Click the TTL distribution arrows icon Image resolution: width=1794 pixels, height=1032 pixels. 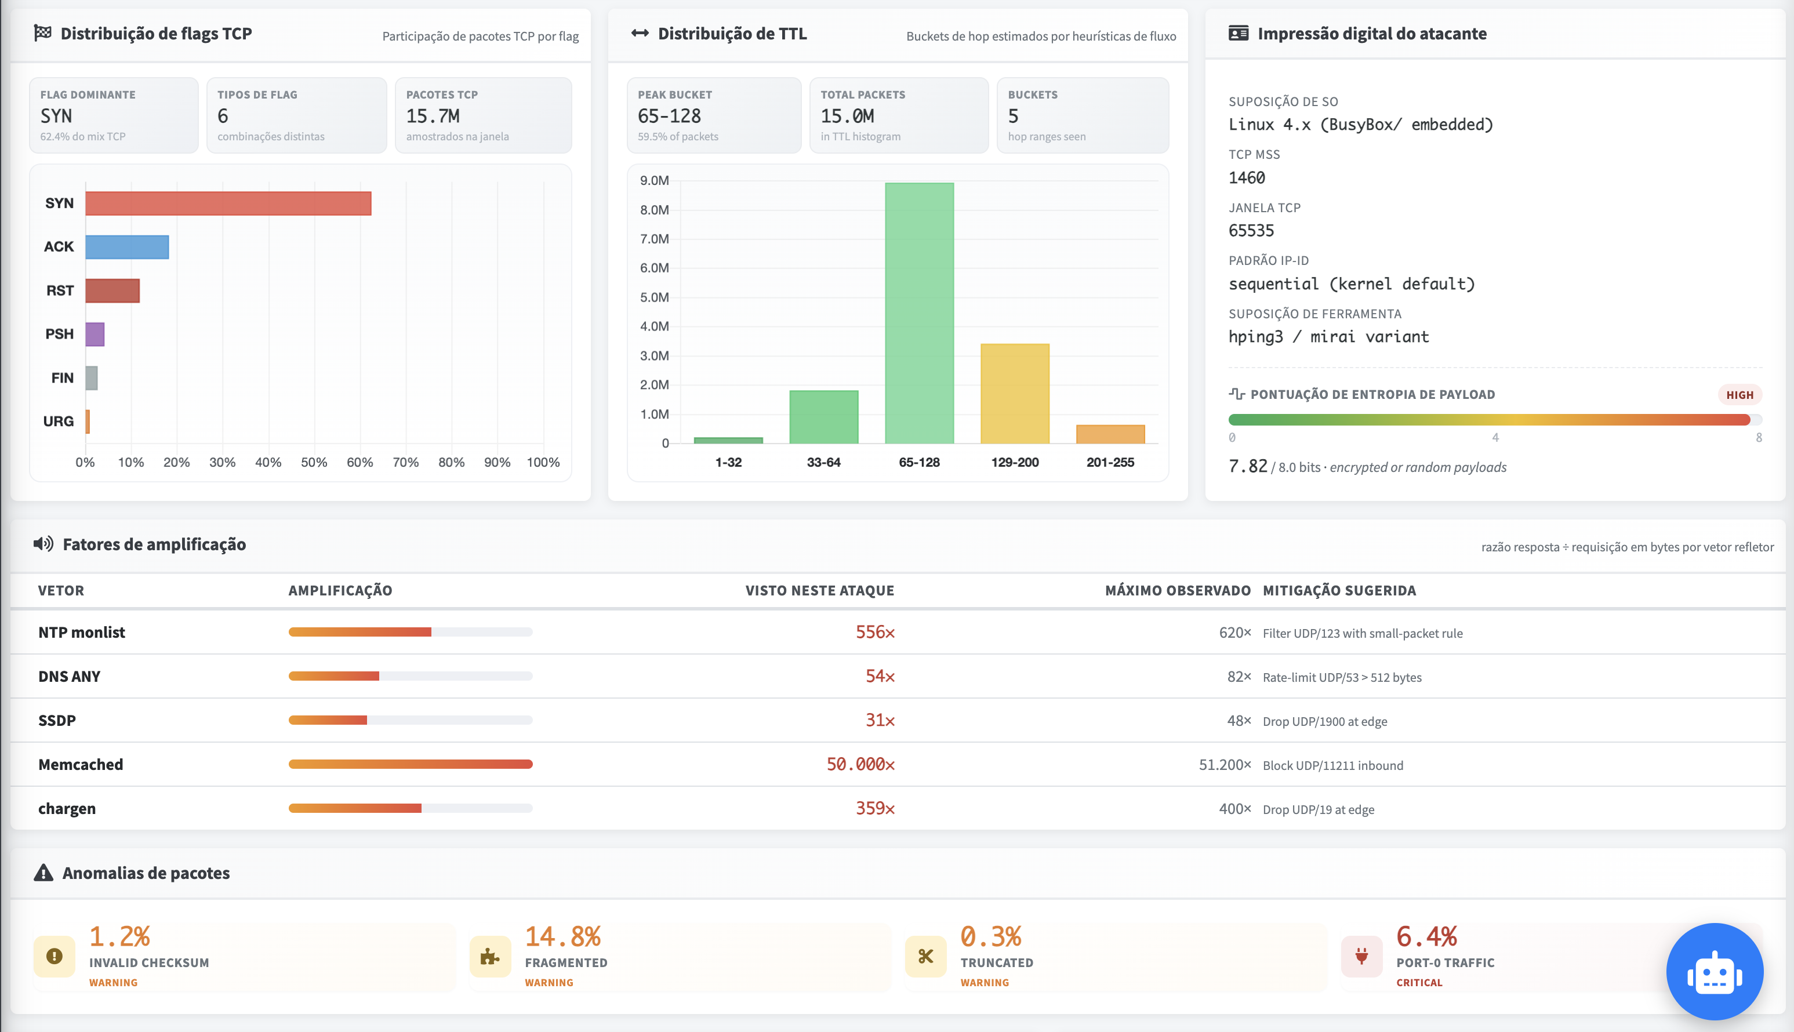coord(640,32)
